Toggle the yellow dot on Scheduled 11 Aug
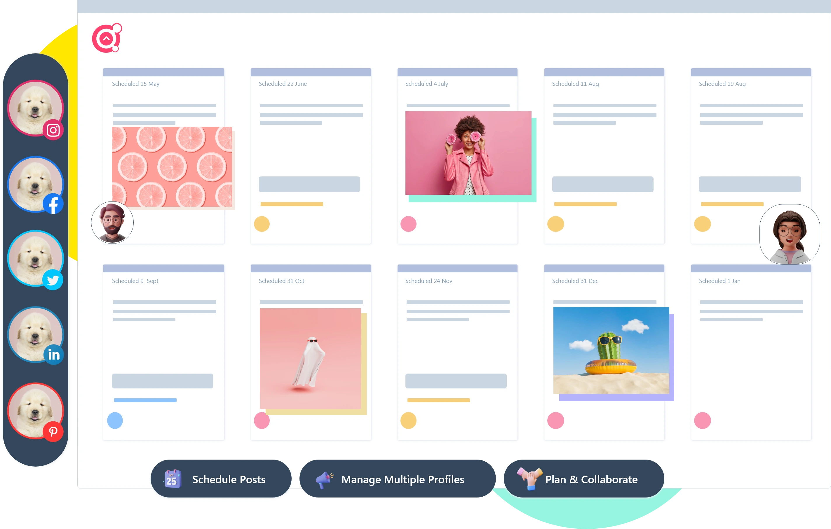Image resolution: width=831 pixels, height=529 pixels. coord(556,224)
